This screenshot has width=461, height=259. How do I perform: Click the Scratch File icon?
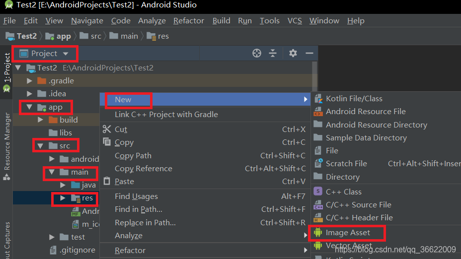[318, 163]
